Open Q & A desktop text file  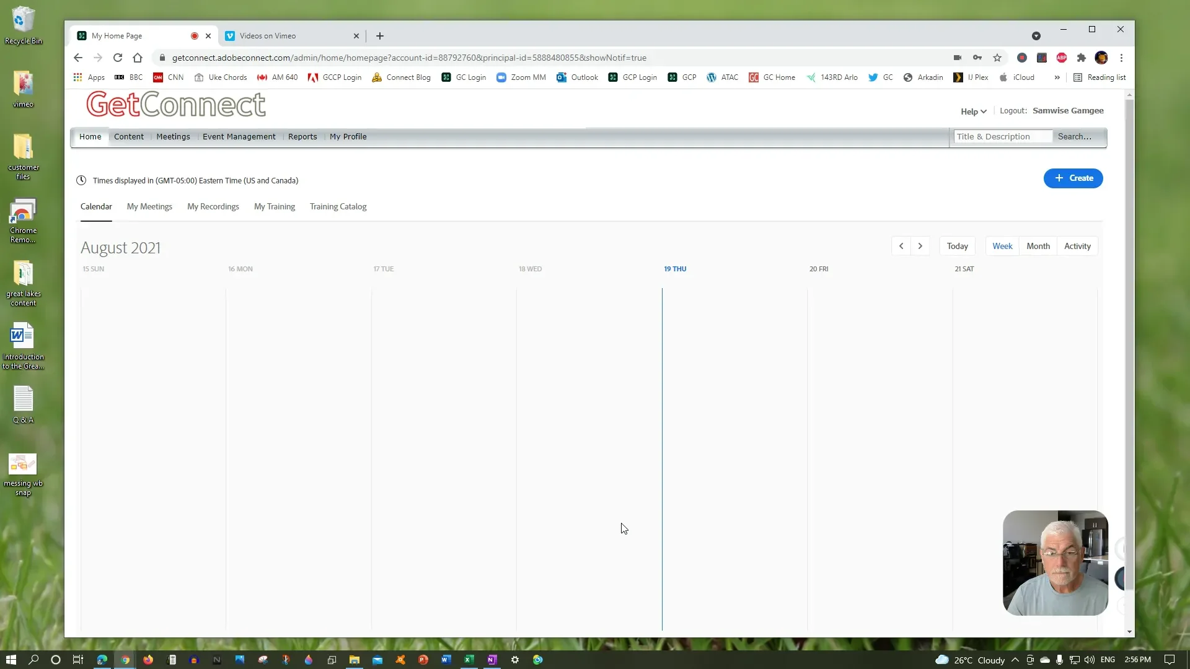point(23,404)
